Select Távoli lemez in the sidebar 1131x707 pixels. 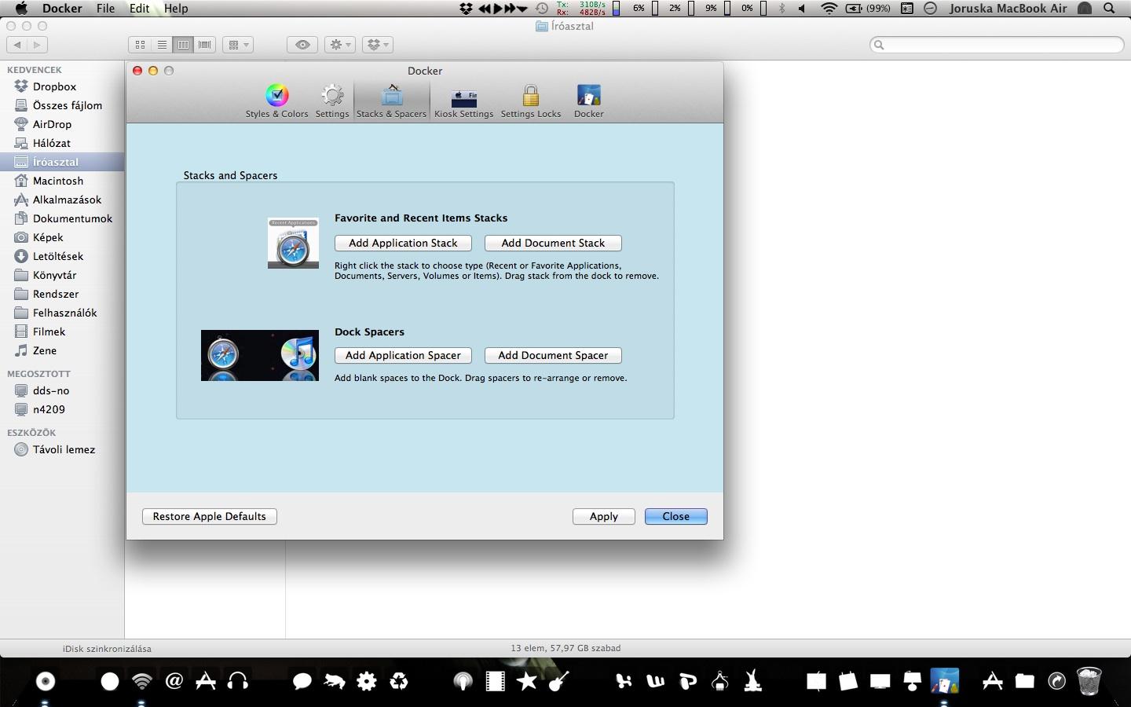(62, 449)
